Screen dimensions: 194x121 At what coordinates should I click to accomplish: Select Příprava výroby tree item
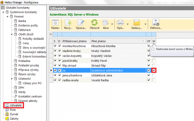point(28,70)
